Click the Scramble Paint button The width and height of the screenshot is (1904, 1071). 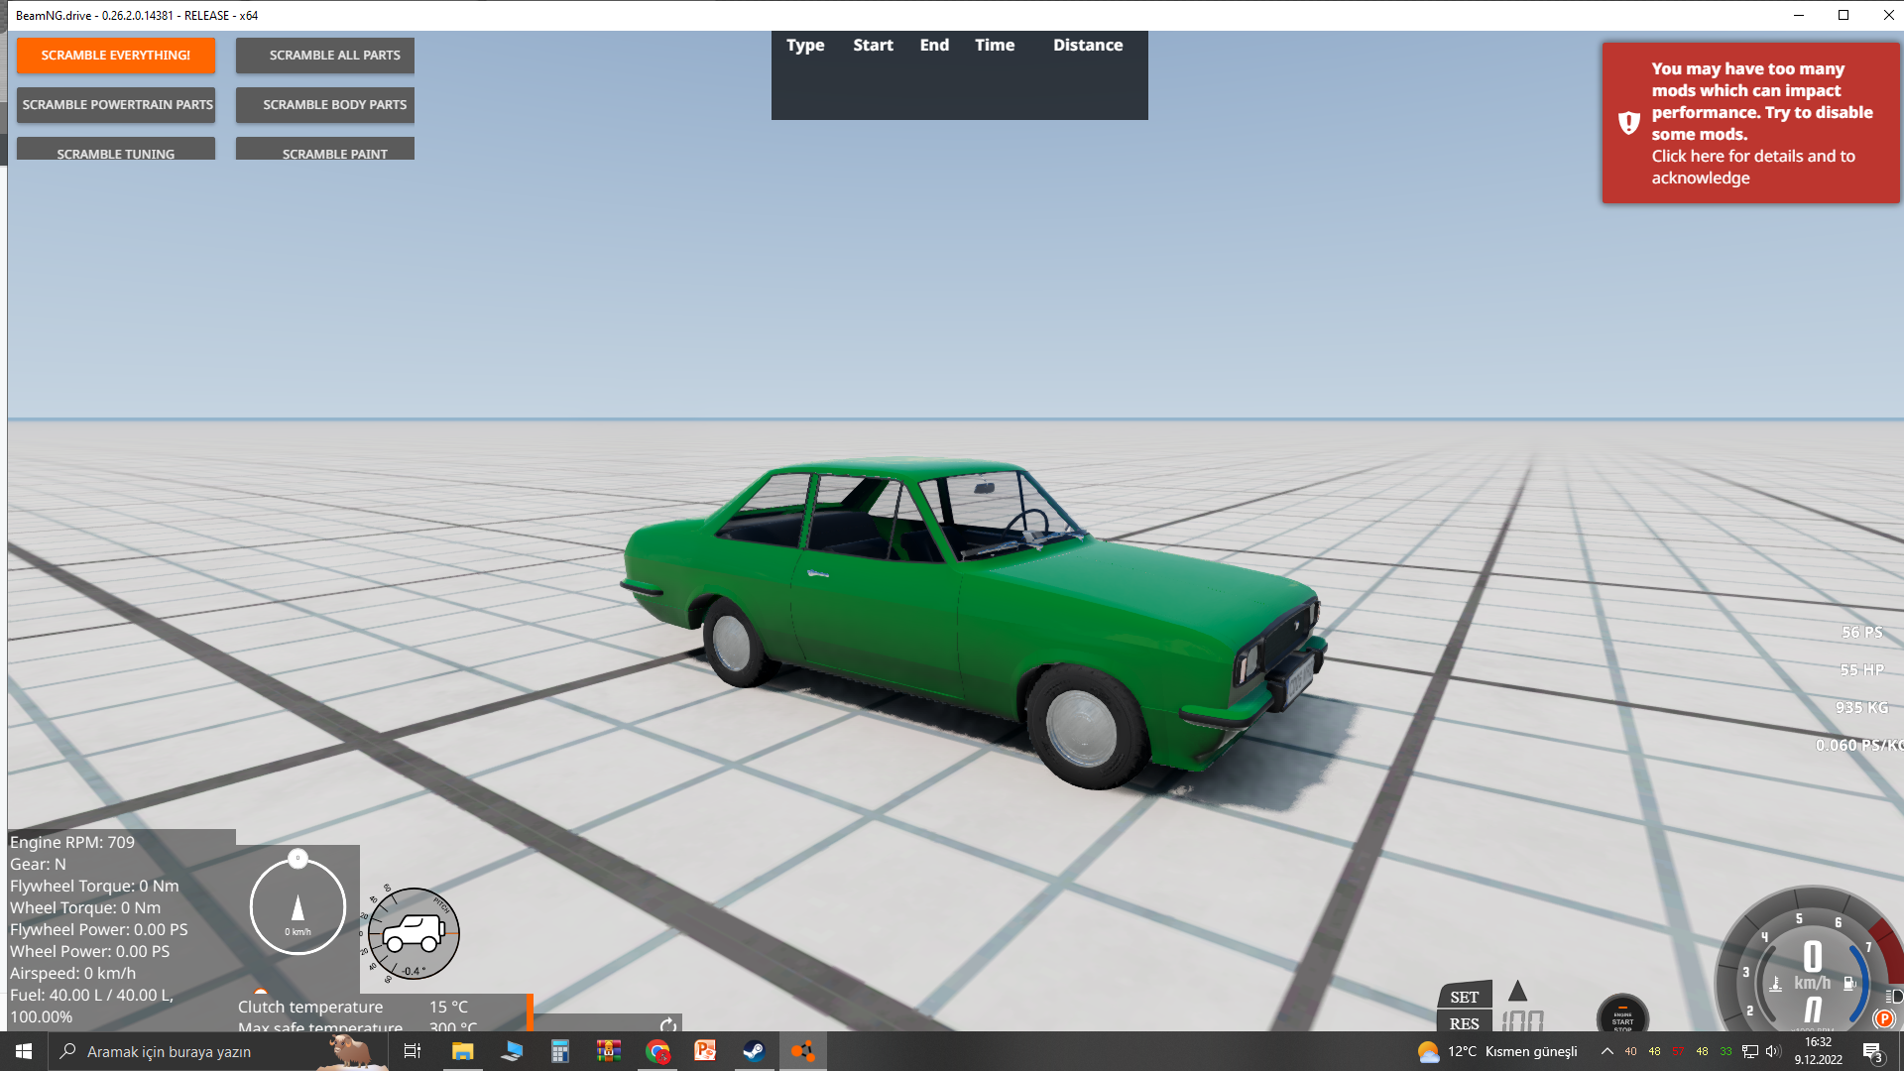[325, 150]
